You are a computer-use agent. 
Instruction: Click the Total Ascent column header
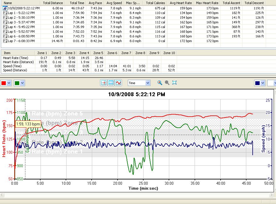coord(231,3)
